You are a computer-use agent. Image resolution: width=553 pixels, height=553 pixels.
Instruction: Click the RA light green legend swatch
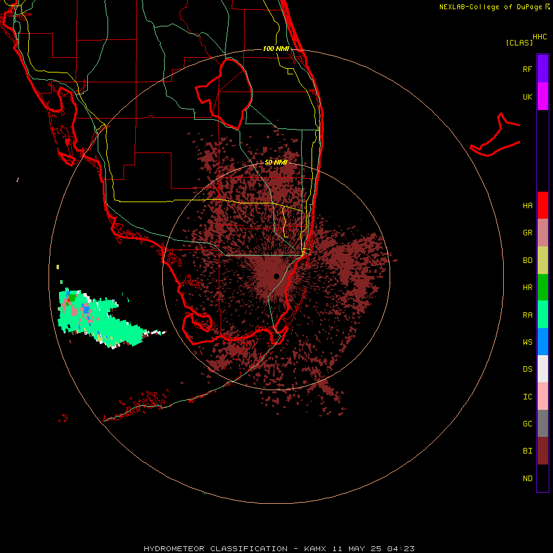[543, 315]
